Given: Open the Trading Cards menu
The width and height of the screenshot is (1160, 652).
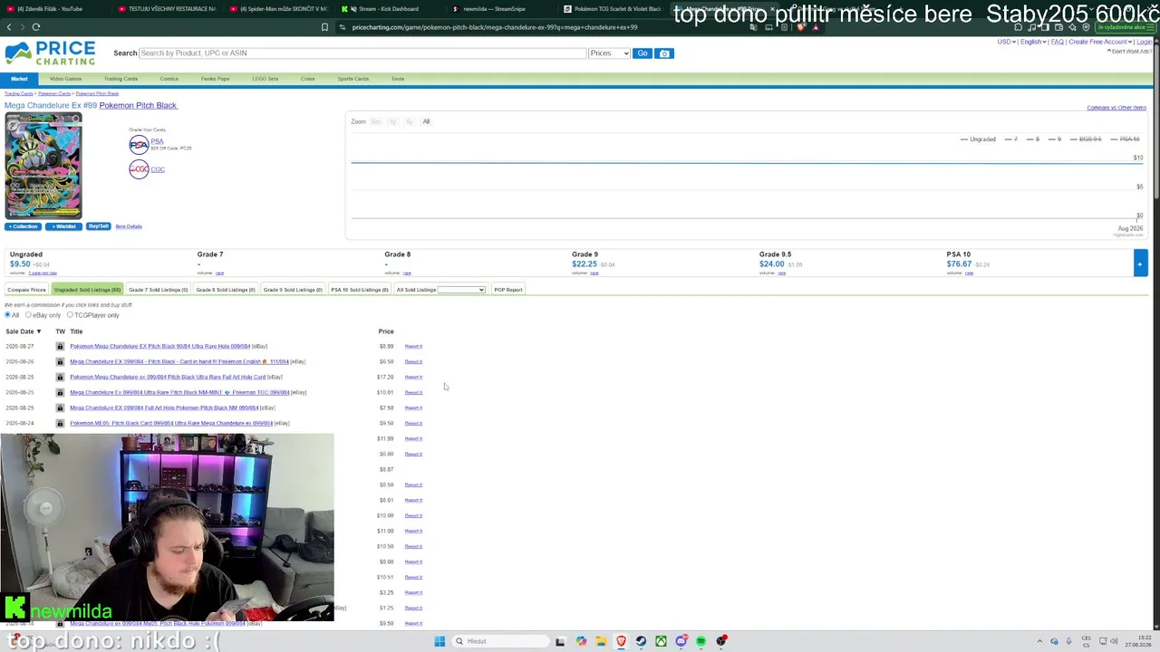Looking at the screenshot, I should click(121, 79).
